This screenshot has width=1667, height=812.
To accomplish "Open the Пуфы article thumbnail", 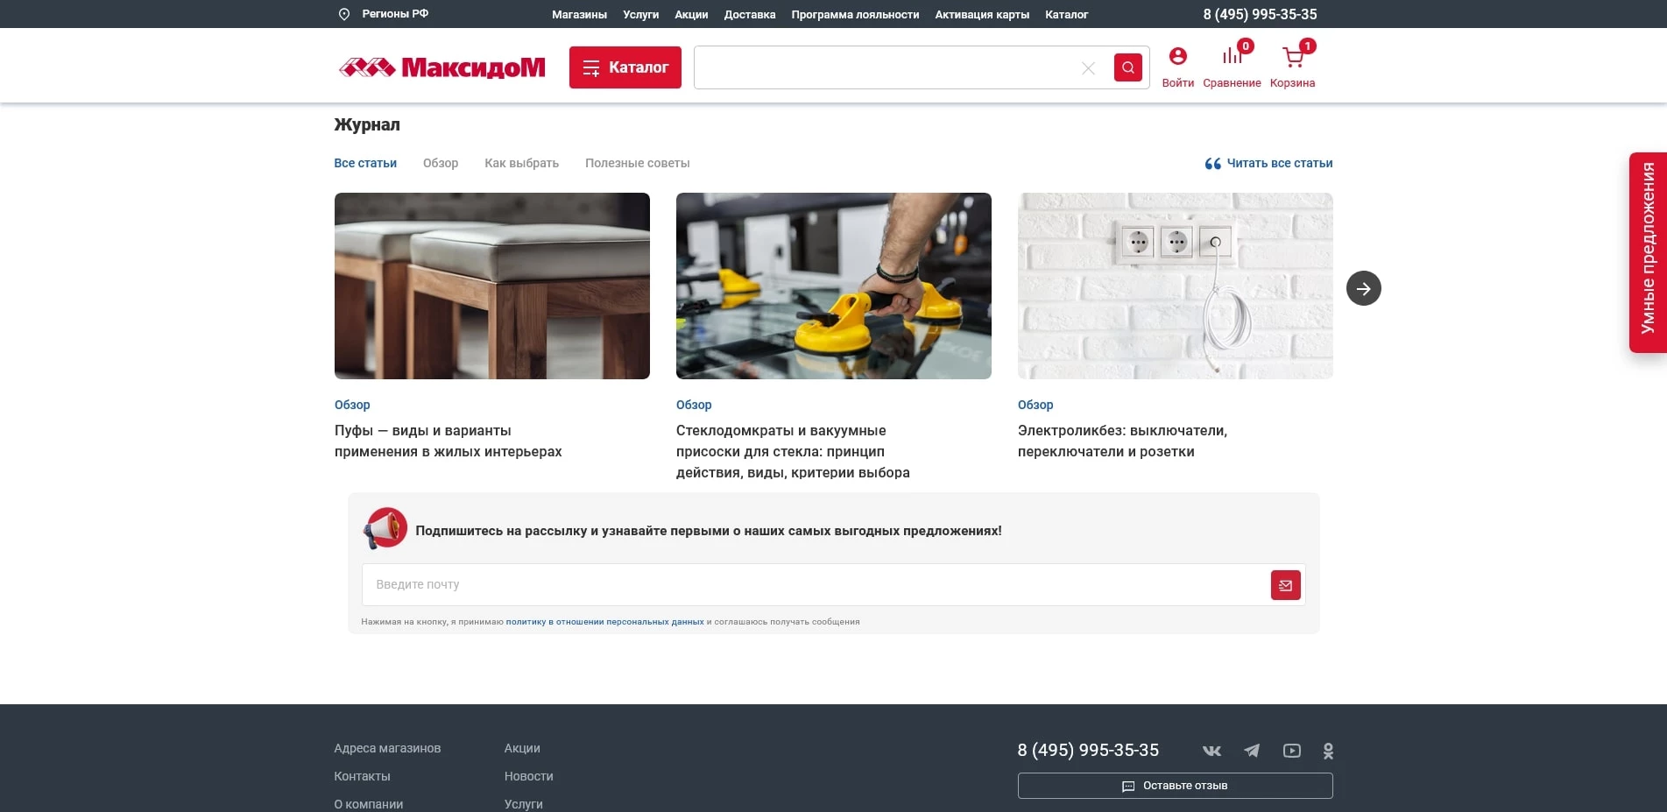I will (x=491, y=286).
